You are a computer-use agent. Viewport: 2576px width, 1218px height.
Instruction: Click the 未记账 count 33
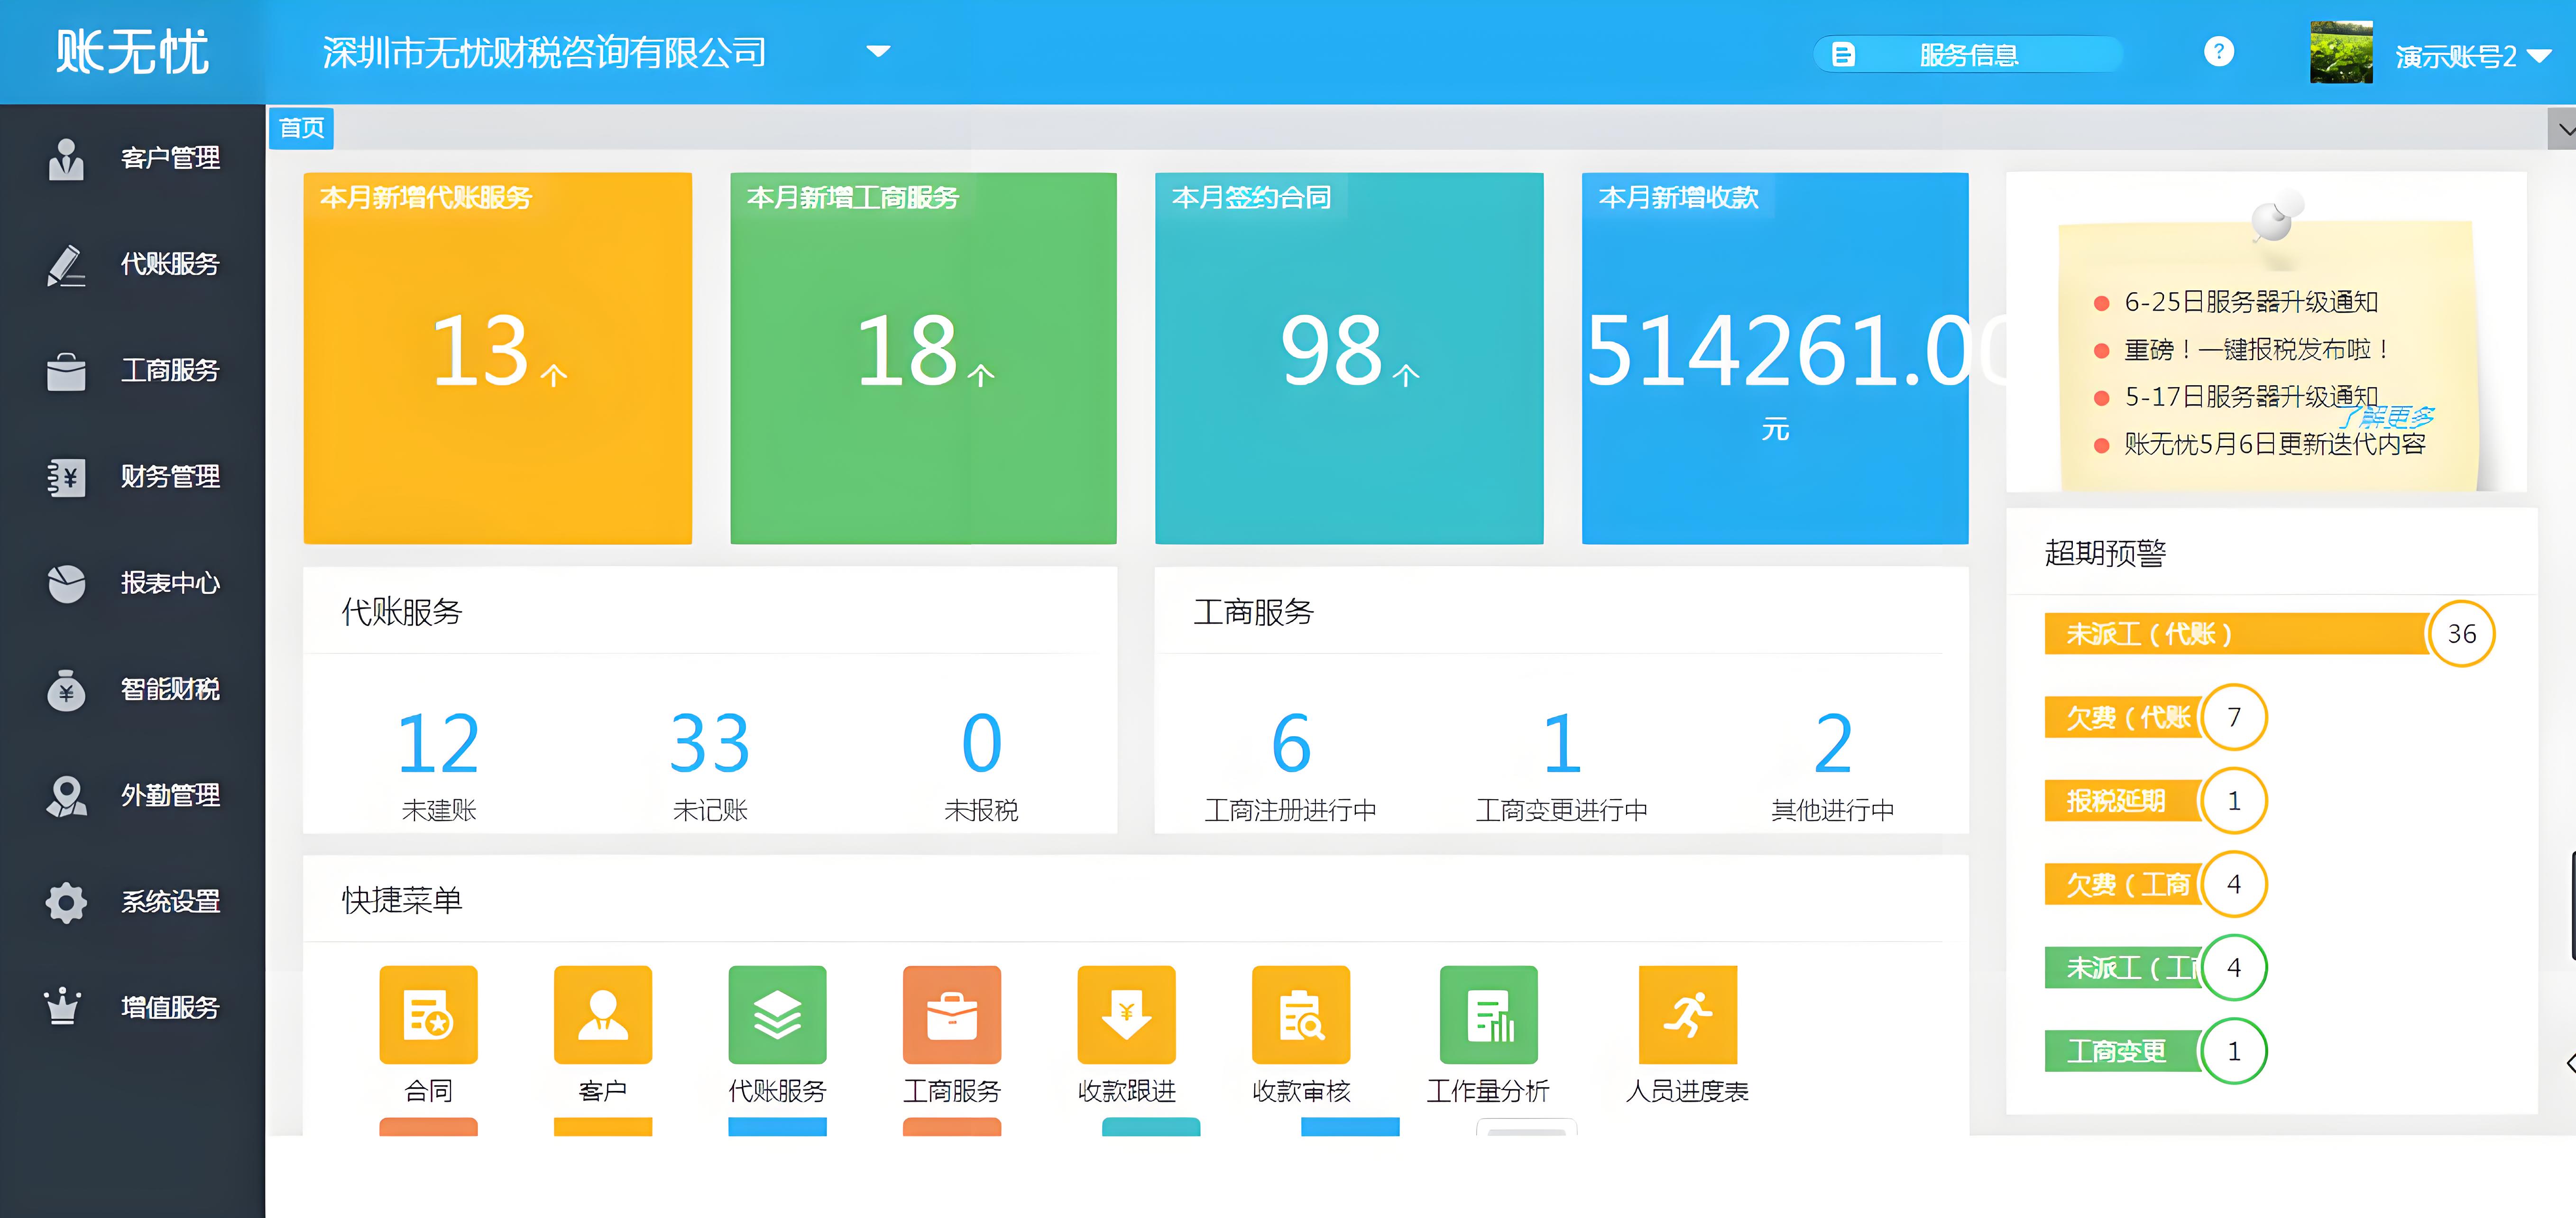710,743
